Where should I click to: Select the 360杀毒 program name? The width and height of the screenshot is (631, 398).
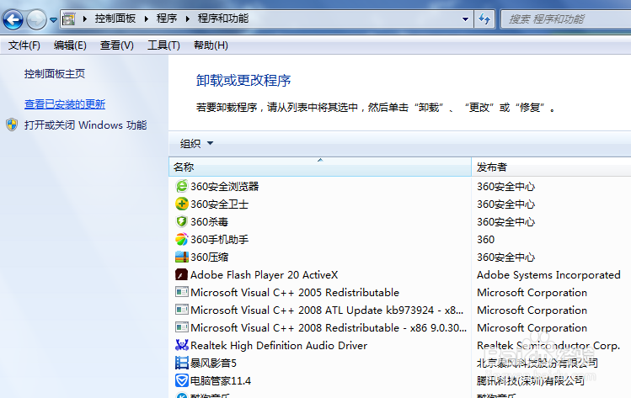pyautogui.click(x=209, y=222)
